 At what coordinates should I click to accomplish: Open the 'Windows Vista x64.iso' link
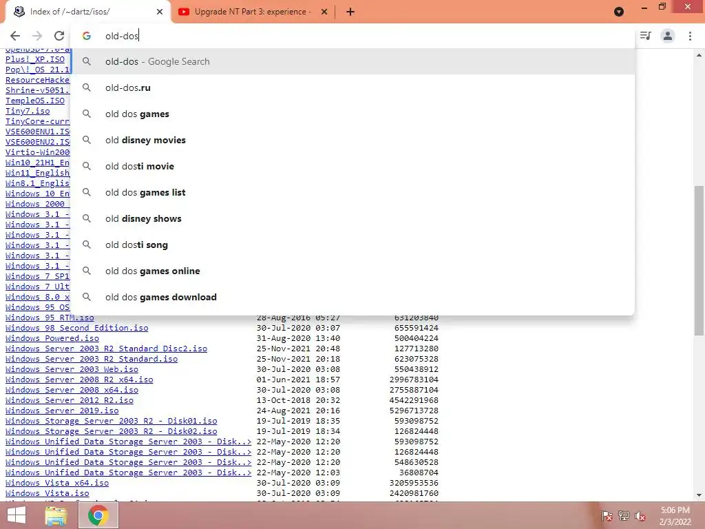coord(57,483)
